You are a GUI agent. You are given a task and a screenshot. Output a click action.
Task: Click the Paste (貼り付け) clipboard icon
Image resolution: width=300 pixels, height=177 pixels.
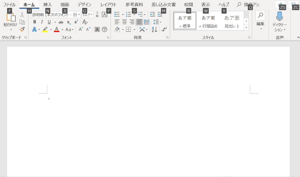(11, 17)
